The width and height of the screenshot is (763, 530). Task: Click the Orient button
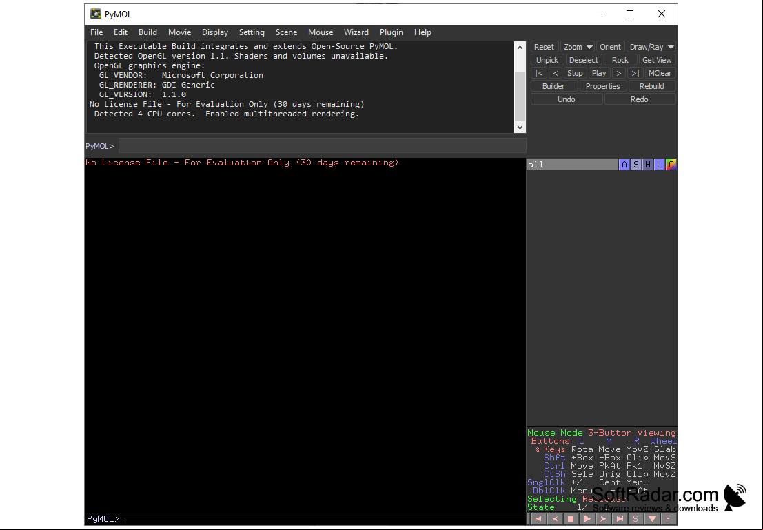tap(610, 47)
